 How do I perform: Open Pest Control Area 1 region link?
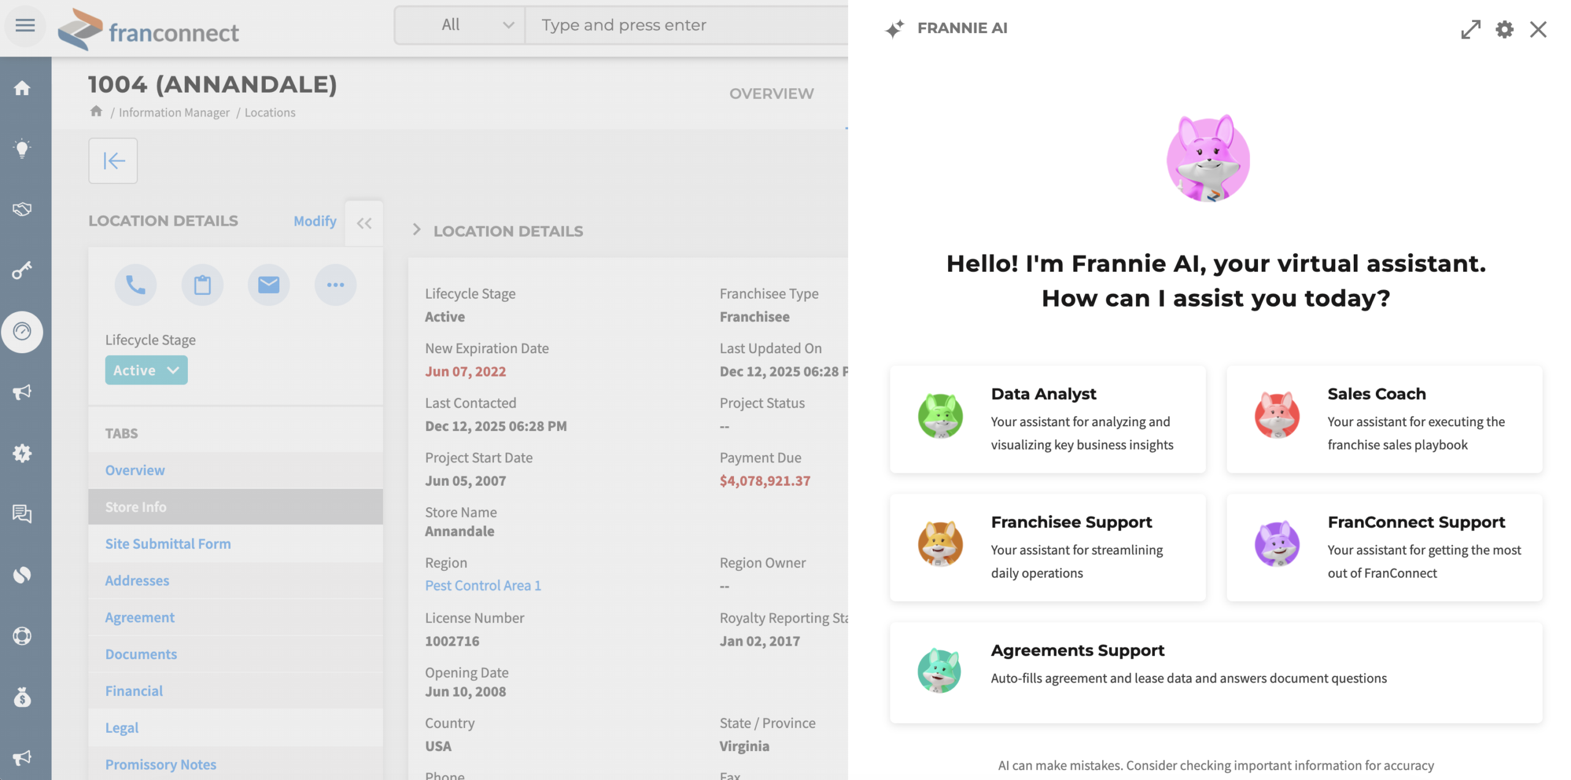[x=483, y=586]
